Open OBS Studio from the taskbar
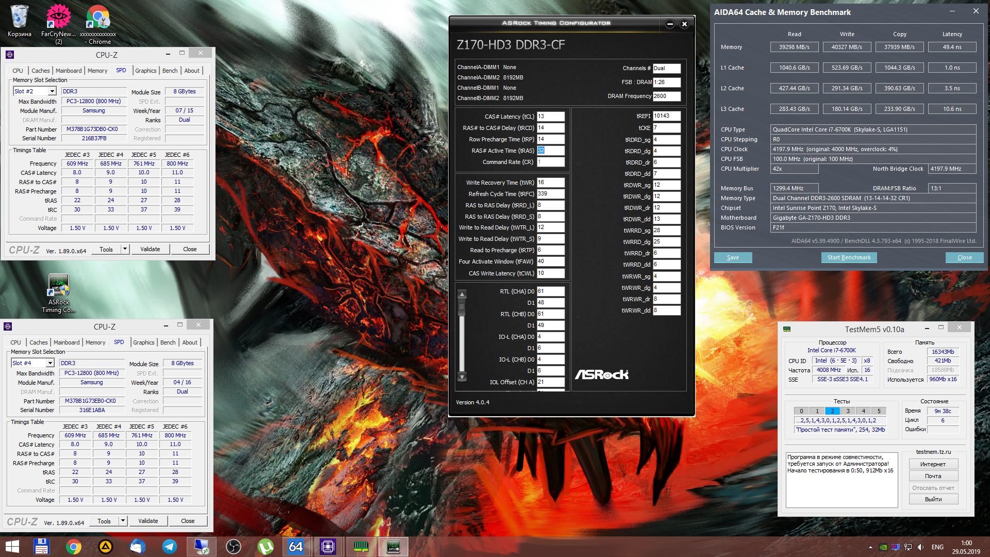This screenshot has height=557, width=990. 233,546
